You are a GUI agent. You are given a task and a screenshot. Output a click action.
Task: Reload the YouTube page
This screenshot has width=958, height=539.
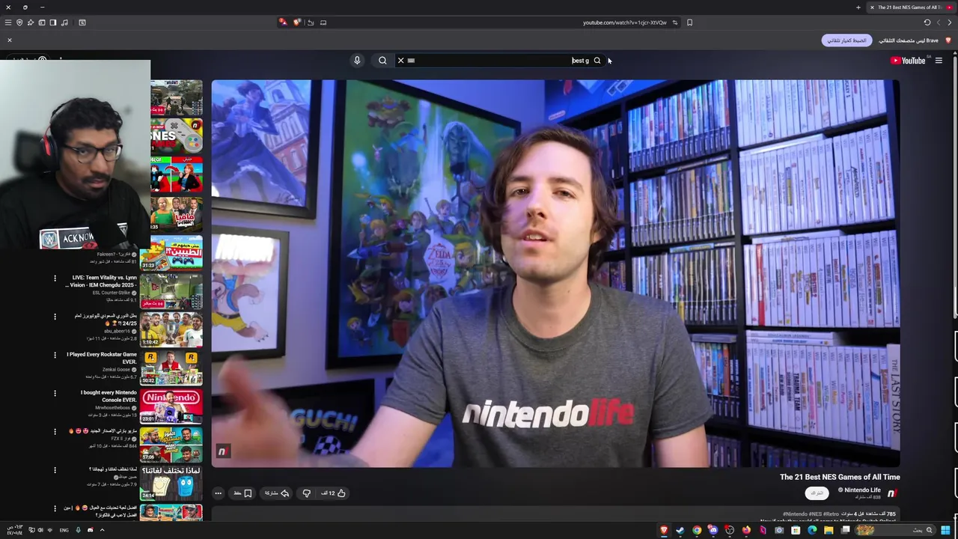927,22
